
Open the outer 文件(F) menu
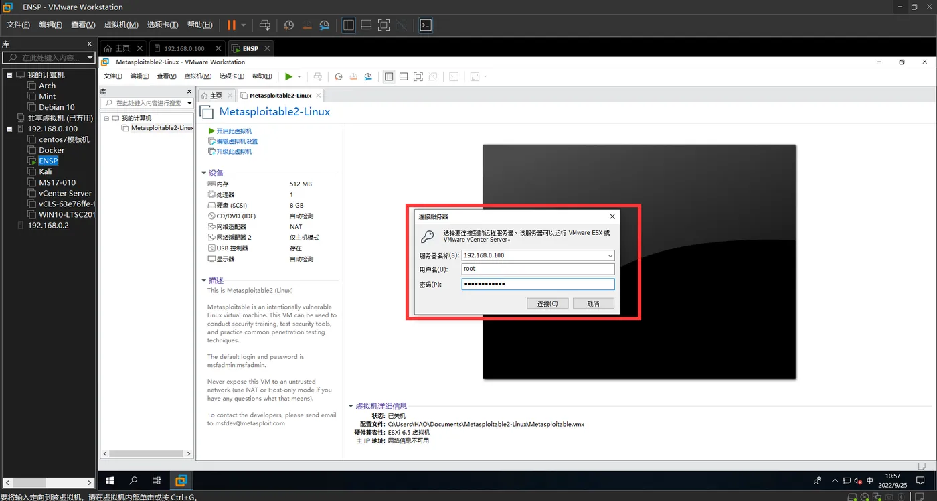[x=18, y=25]
